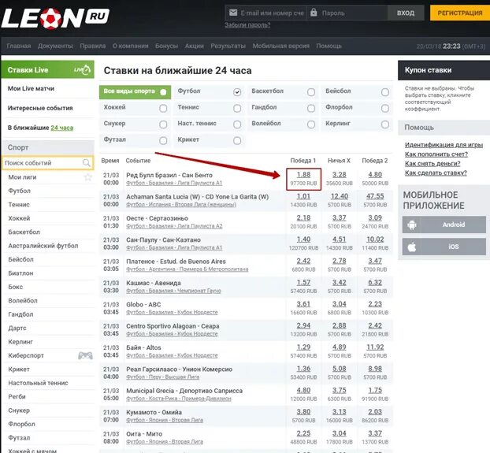The image size is (490, 453).
Task: Click the Live clock icon
Action: pos(83,69)
